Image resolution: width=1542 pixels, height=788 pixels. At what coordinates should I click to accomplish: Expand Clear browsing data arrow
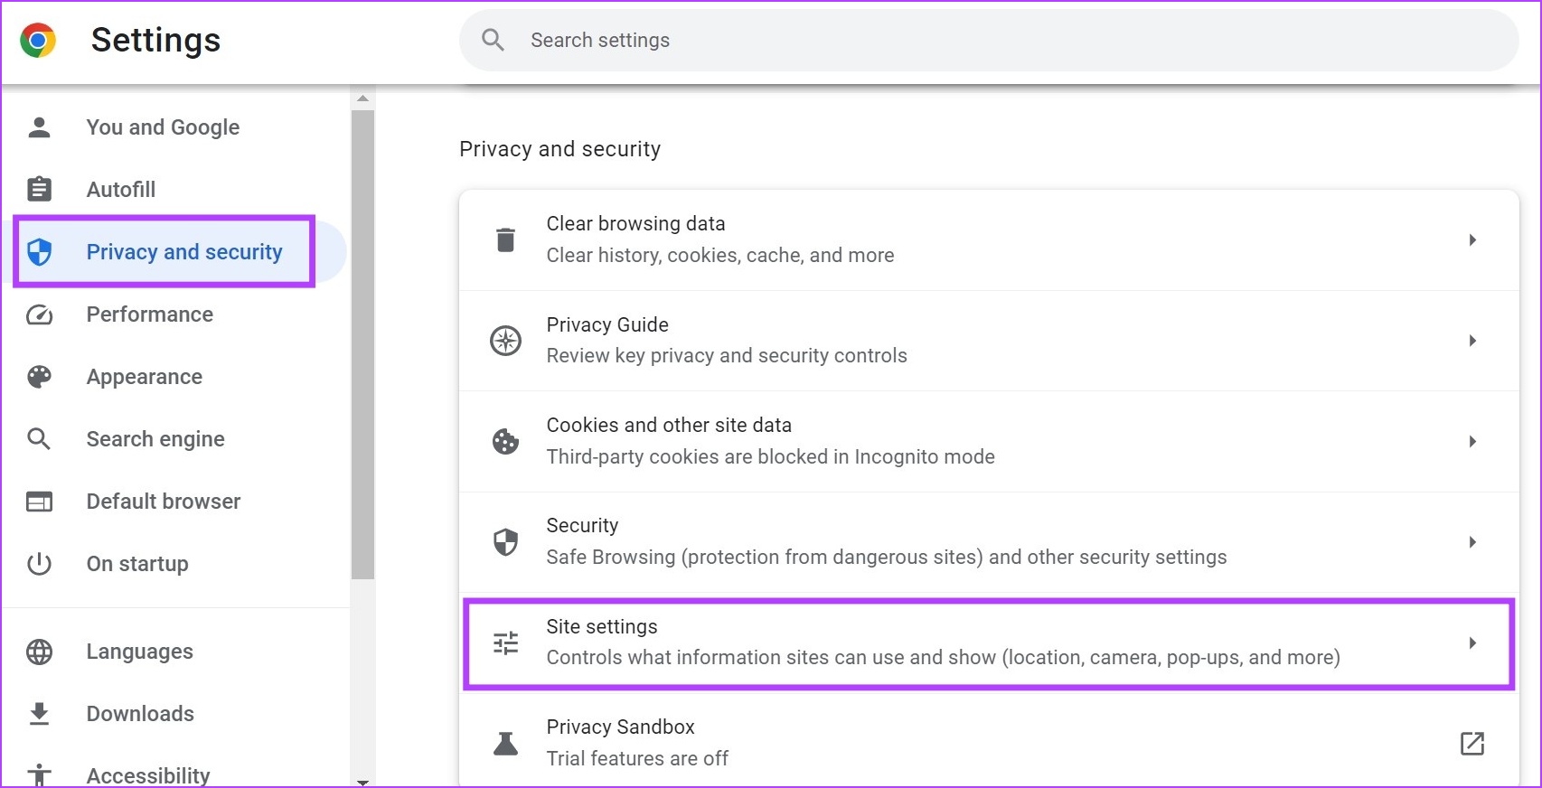[1472, 239]
